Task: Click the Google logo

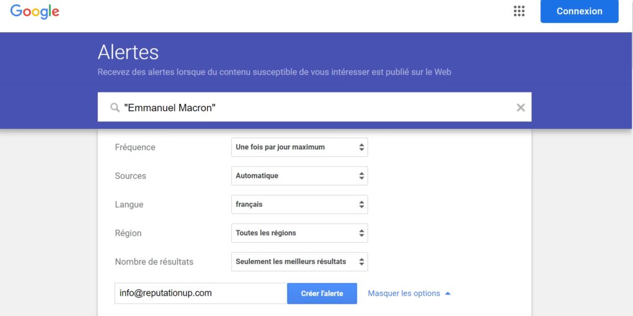Action: click(35, 11)
